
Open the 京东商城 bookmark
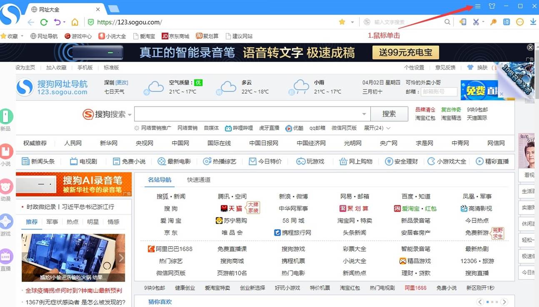(x=175, y=36)
